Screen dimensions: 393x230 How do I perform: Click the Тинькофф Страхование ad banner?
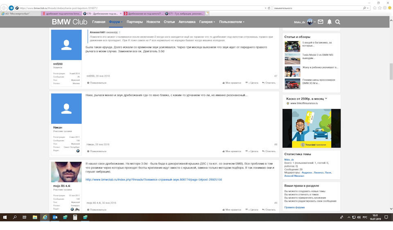tap(312, 128)
